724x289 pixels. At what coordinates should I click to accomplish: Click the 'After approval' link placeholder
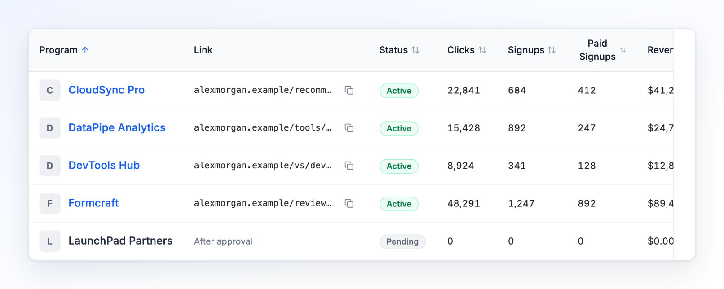coord(223,241)
